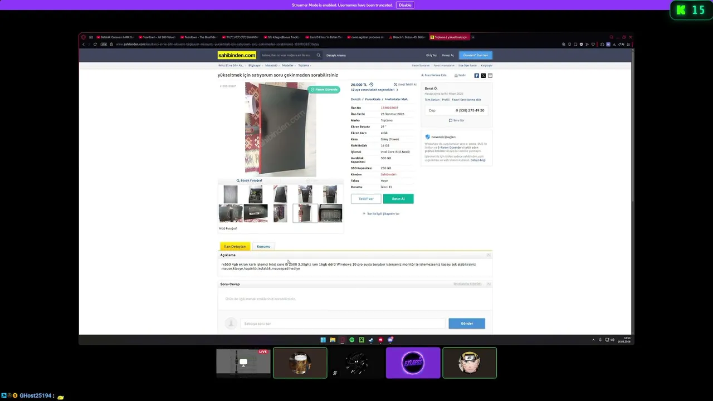
Task: Open Detaylı Arama link
Action: coord(336,55)
